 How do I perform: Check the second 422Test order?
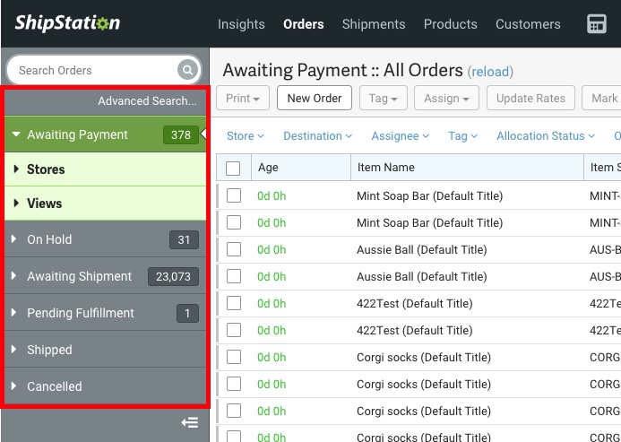(x=234, y=330)
